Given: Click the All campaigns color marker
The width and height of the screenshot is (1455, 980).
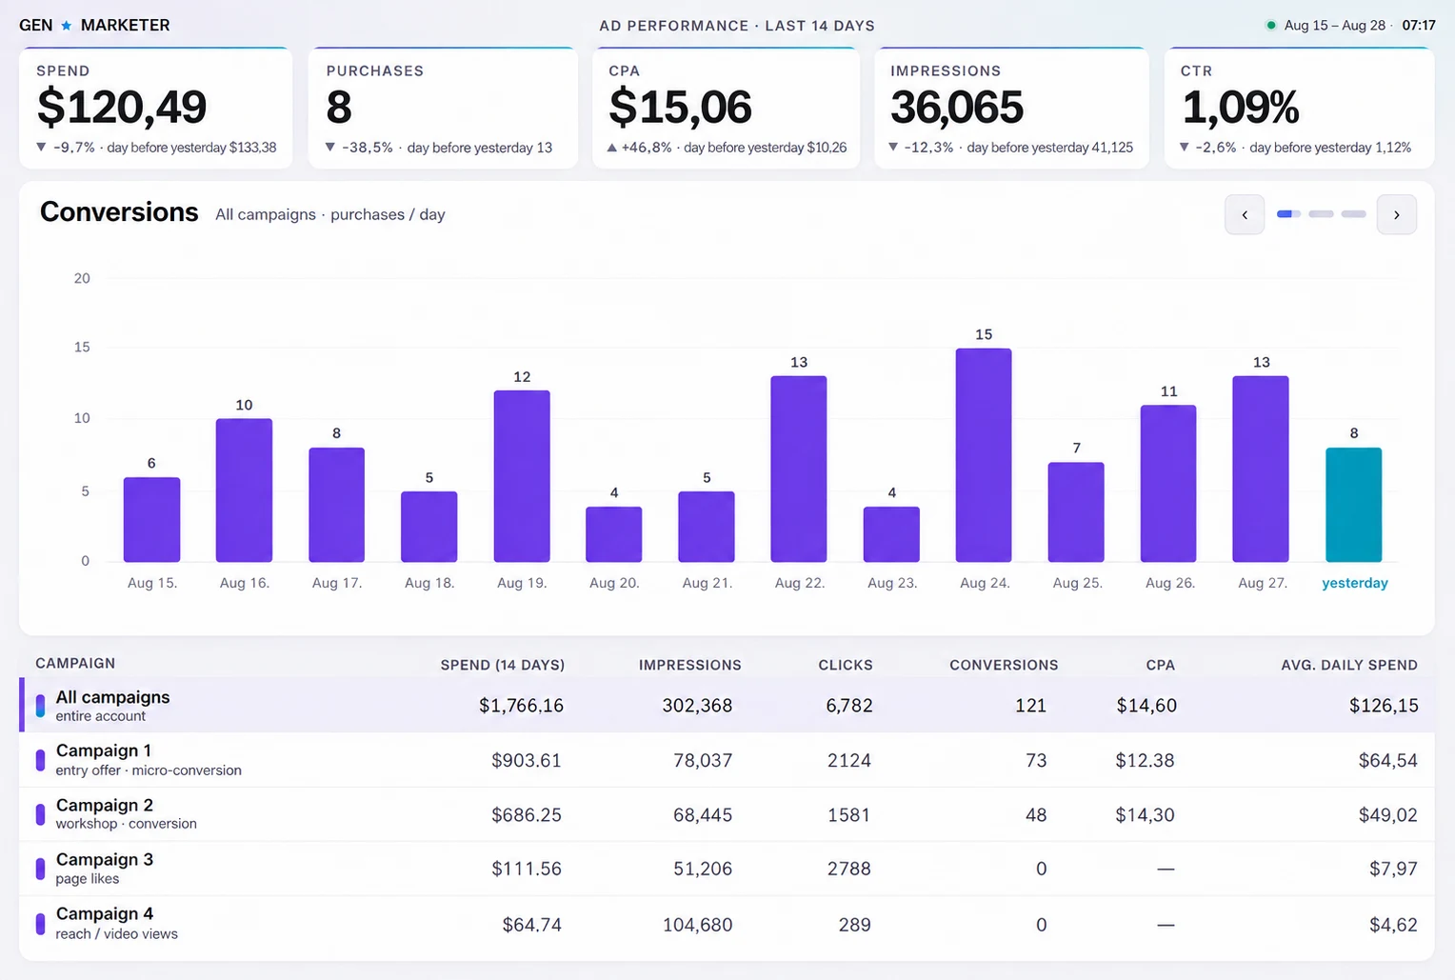Looking at the screenshot, I should (x=40, y=706).
